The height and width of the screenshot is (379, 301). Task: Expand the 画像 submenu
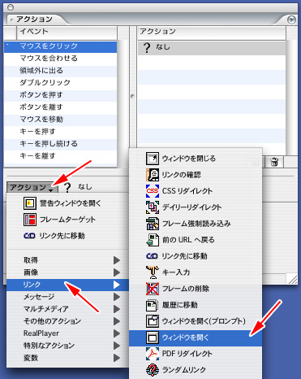(x=67, y=272)
